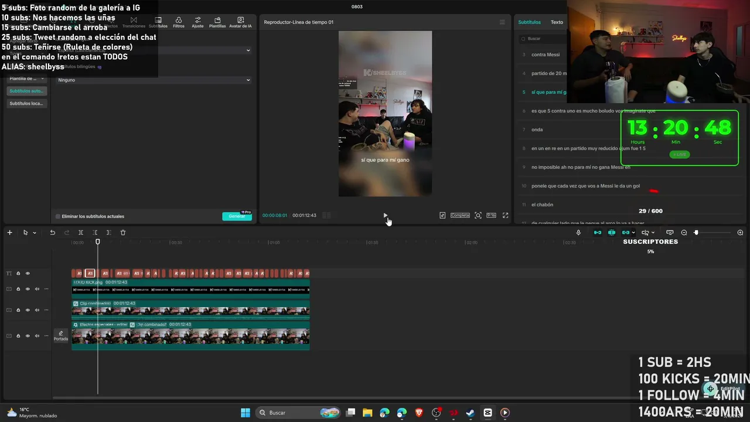The image size is (750, 422).
Task: Open more options for the LOGO KICK.png track
Action: point(46,289)
